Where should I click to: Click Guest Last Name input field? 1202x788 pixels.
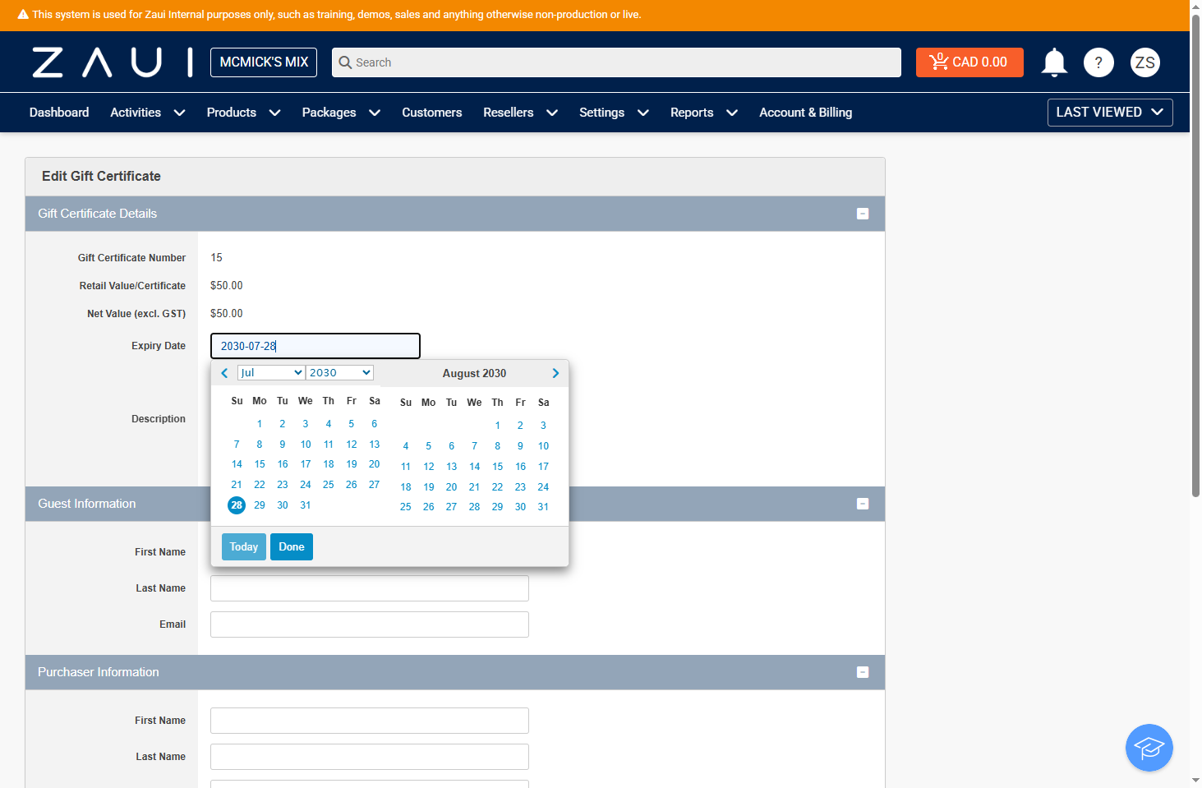coord(370,588)
